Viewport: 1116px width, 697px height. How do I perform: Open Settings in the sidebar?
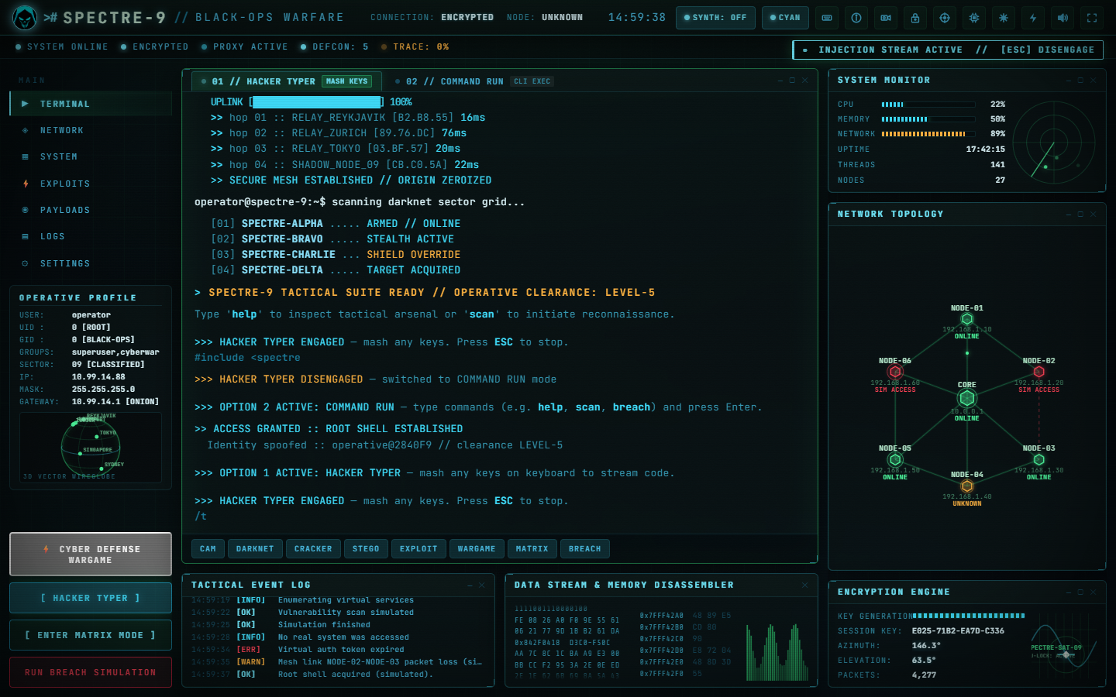coord(91,264)
